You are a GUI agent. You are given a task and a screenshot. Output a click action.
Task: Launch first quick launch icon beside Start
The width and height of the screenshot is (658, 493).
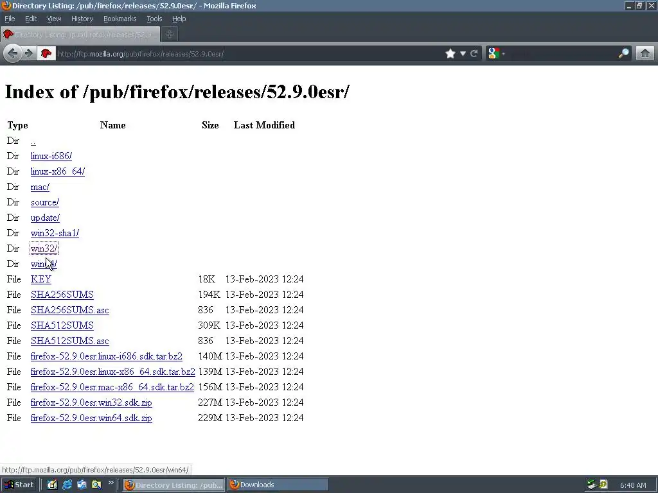(52, 485)
